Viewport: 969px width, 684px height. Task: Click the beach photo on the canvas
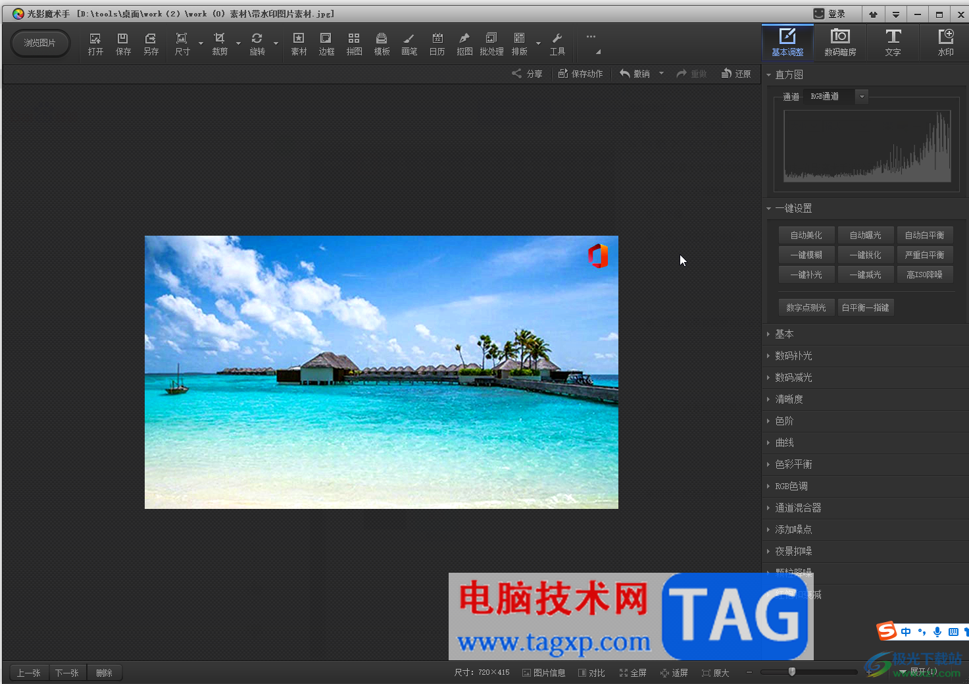click(382, 372)
